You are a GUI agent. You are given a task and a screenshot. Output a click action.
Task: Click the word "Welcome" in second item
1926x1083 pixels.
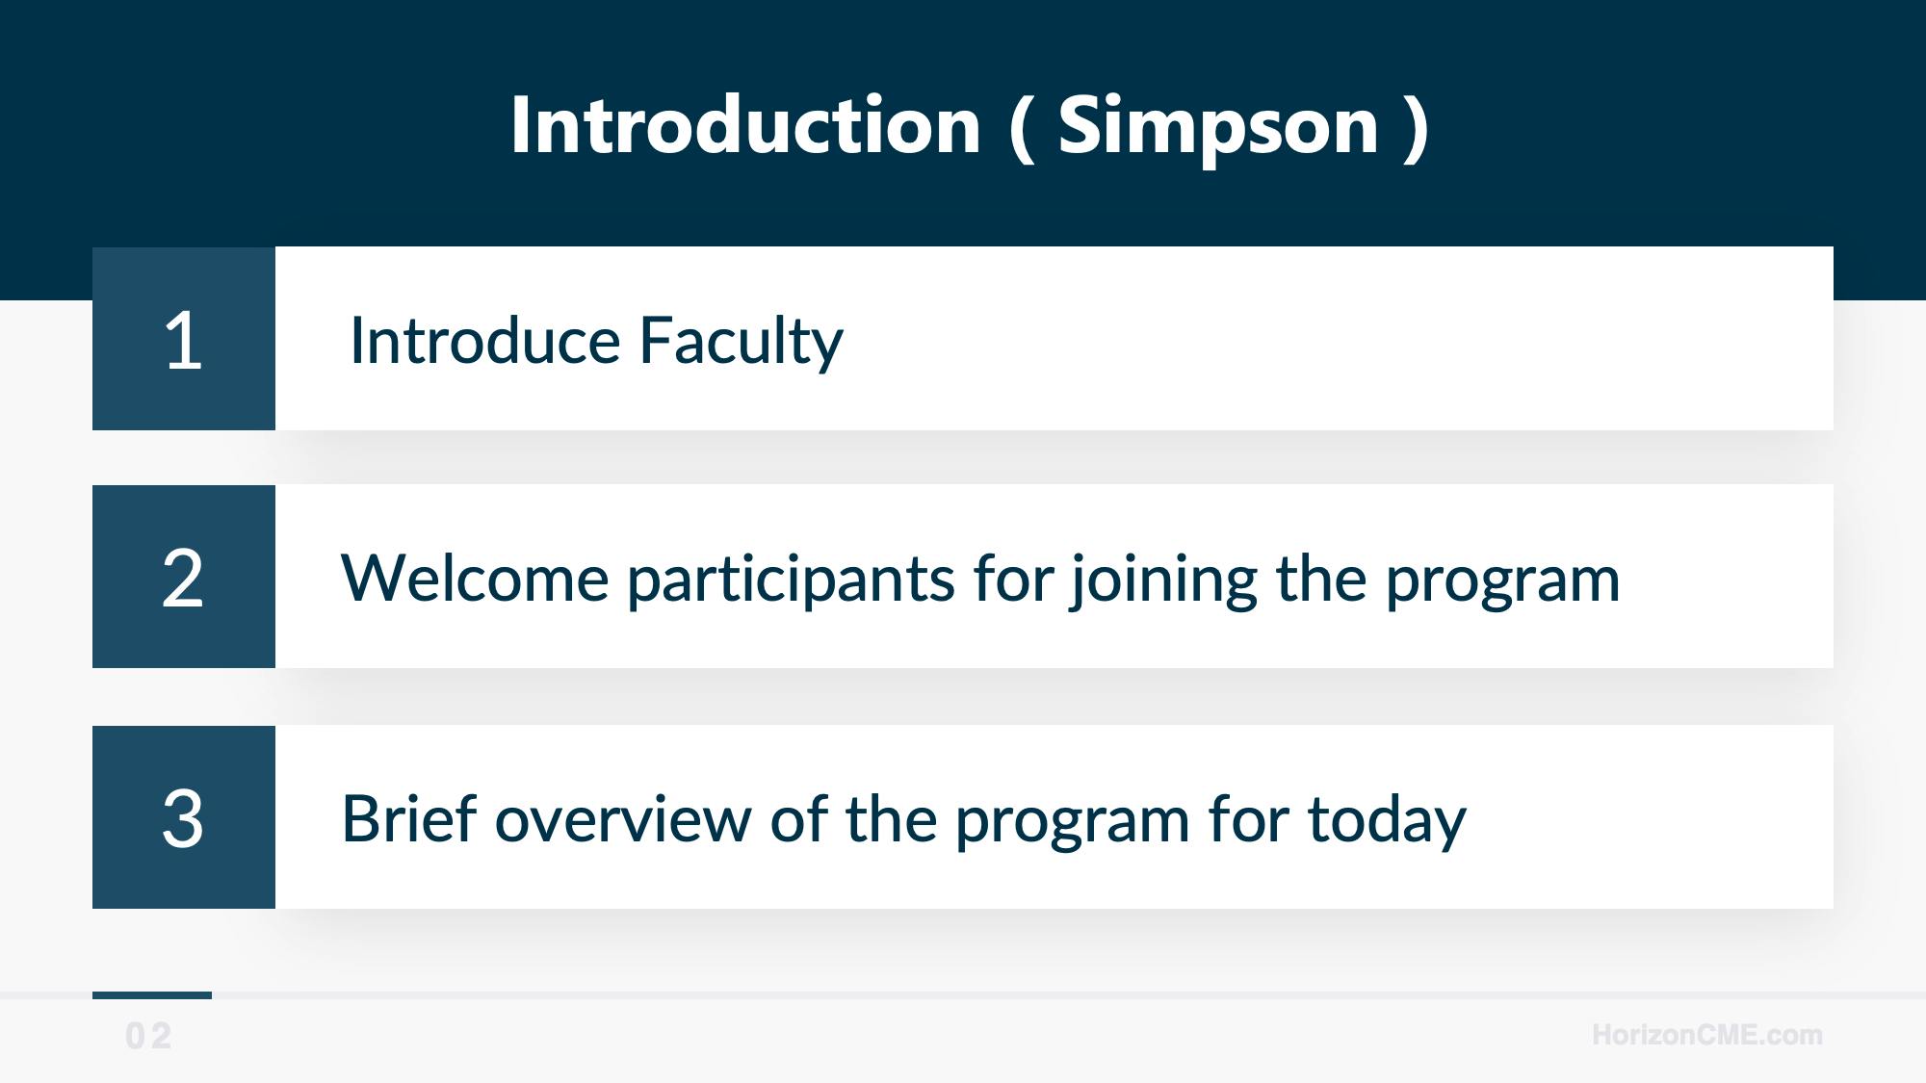tap(475, 579)
